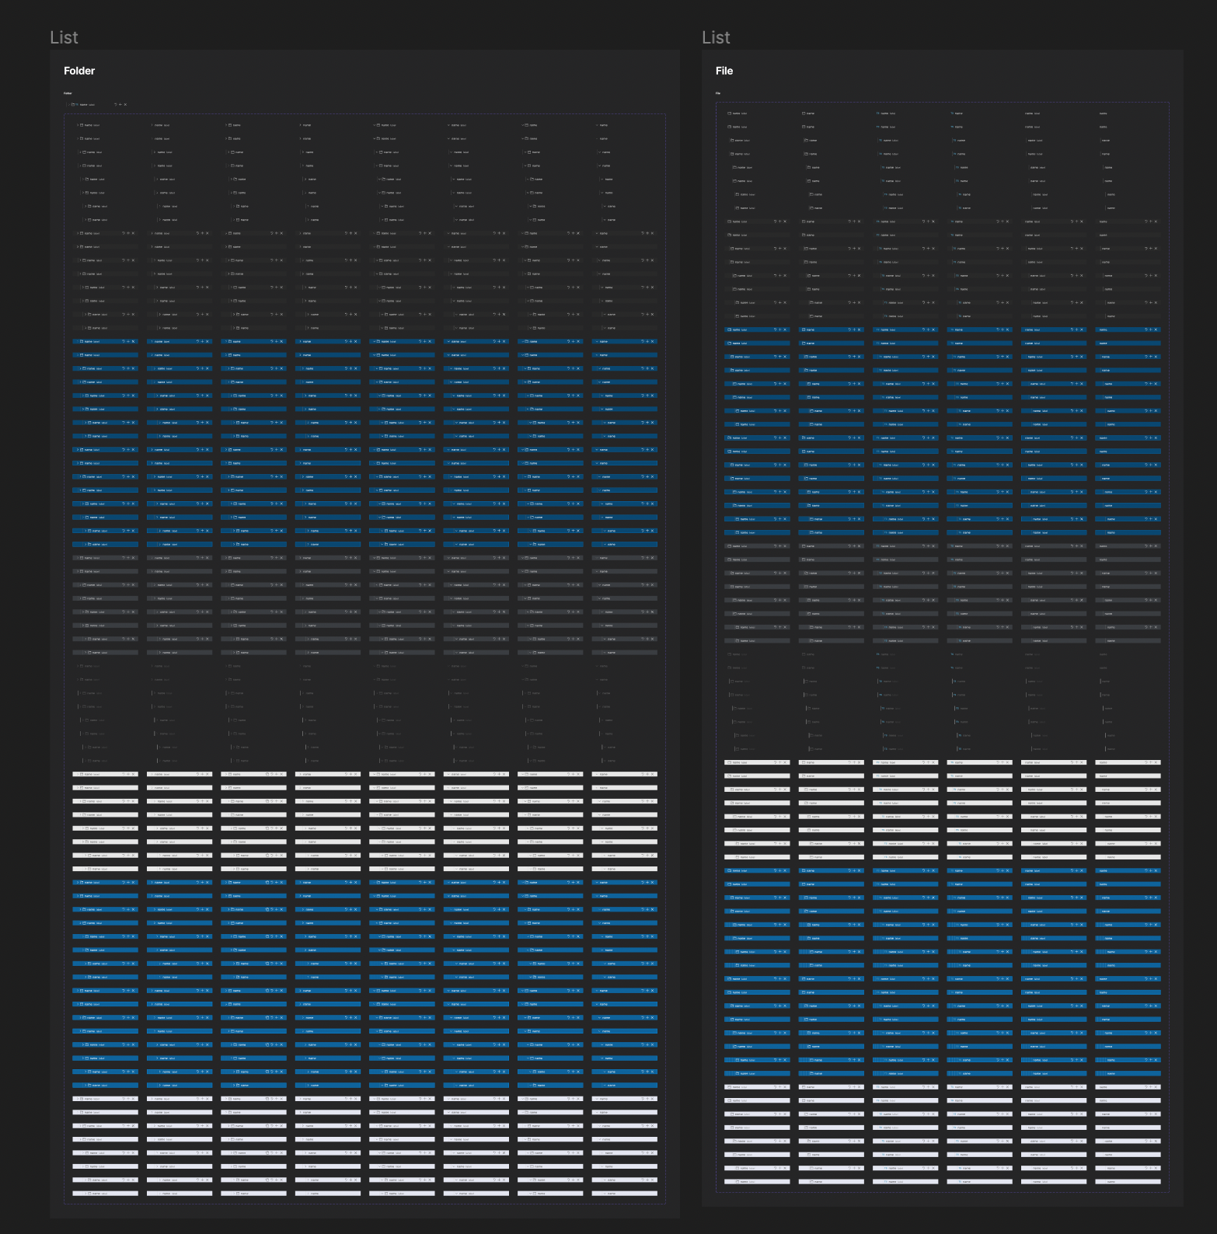The image size is (1217, 1234).
Task: Click undo icon in standalone Folder row above grid
Action: point(115,104)
